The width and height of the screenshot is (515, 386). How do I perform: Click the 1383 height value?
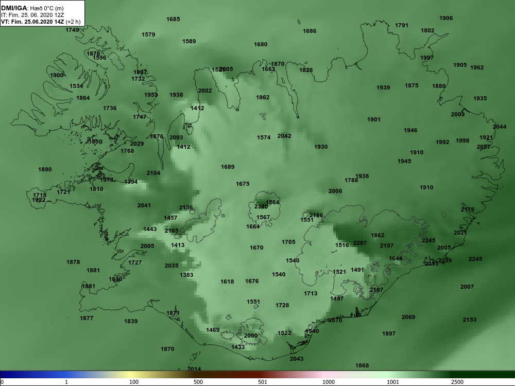[186, 275]
